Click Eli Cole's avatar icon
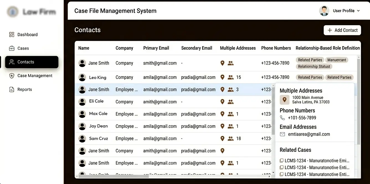370x184 pixels. [82, 102]
